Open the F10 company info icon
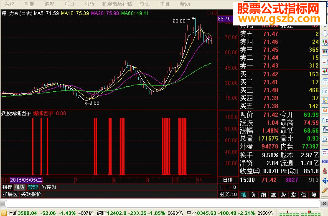 (x=325, y=91)
